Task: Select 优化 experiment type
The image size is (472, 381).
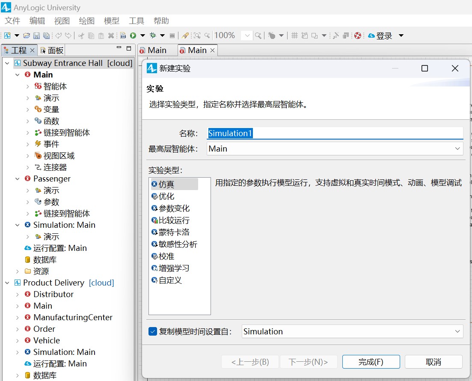Action: pos(166,196)
